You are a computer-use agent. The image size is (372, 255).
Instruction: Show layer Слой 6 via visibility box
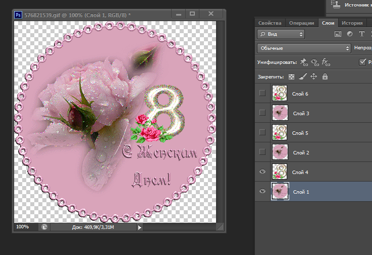[x=262, y=93]
